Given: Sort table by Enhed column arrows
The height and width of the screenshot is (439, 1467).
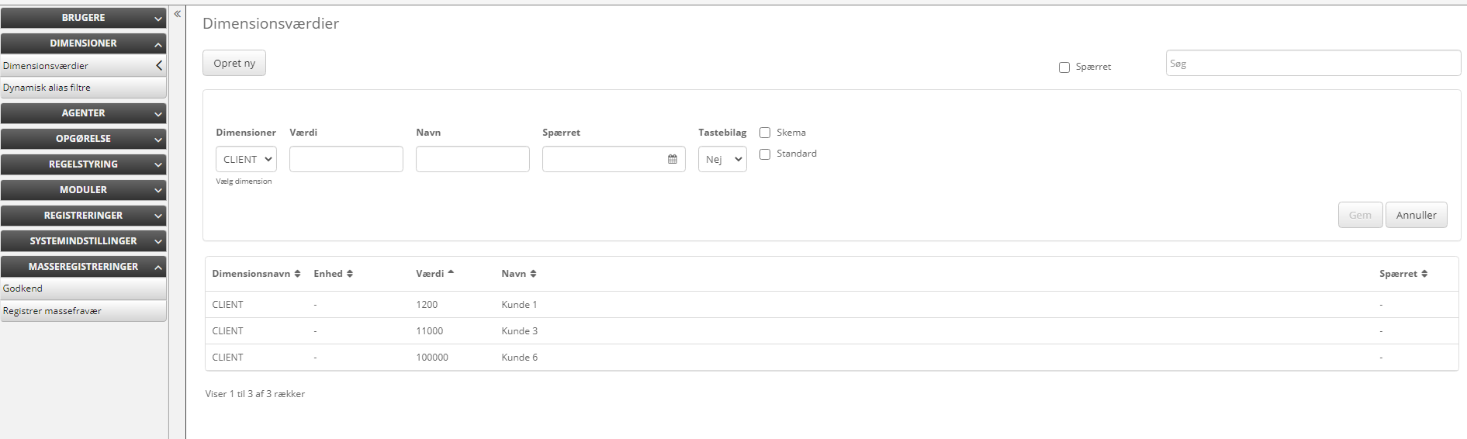Looking at the screenshot, I should (350, 274).
